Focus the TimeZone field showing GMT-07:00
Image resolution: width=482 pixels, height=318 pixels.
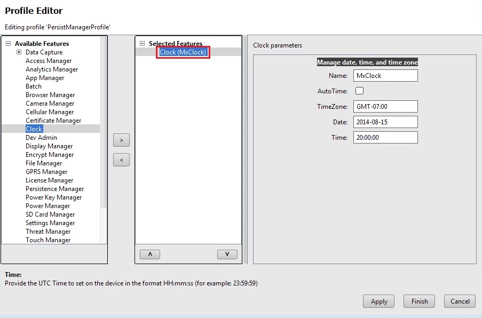point(385,107)
